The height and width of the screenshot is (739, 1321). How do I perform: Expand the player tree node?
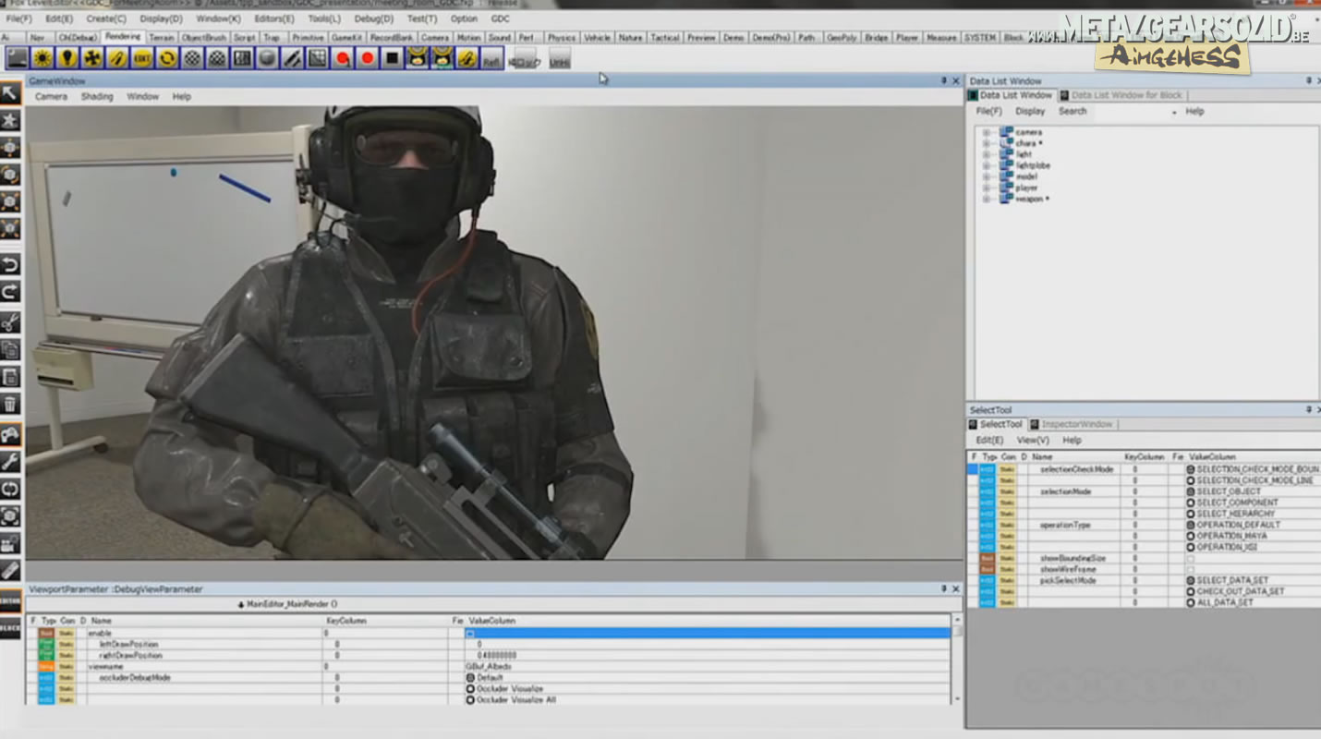tap(986, 188)
